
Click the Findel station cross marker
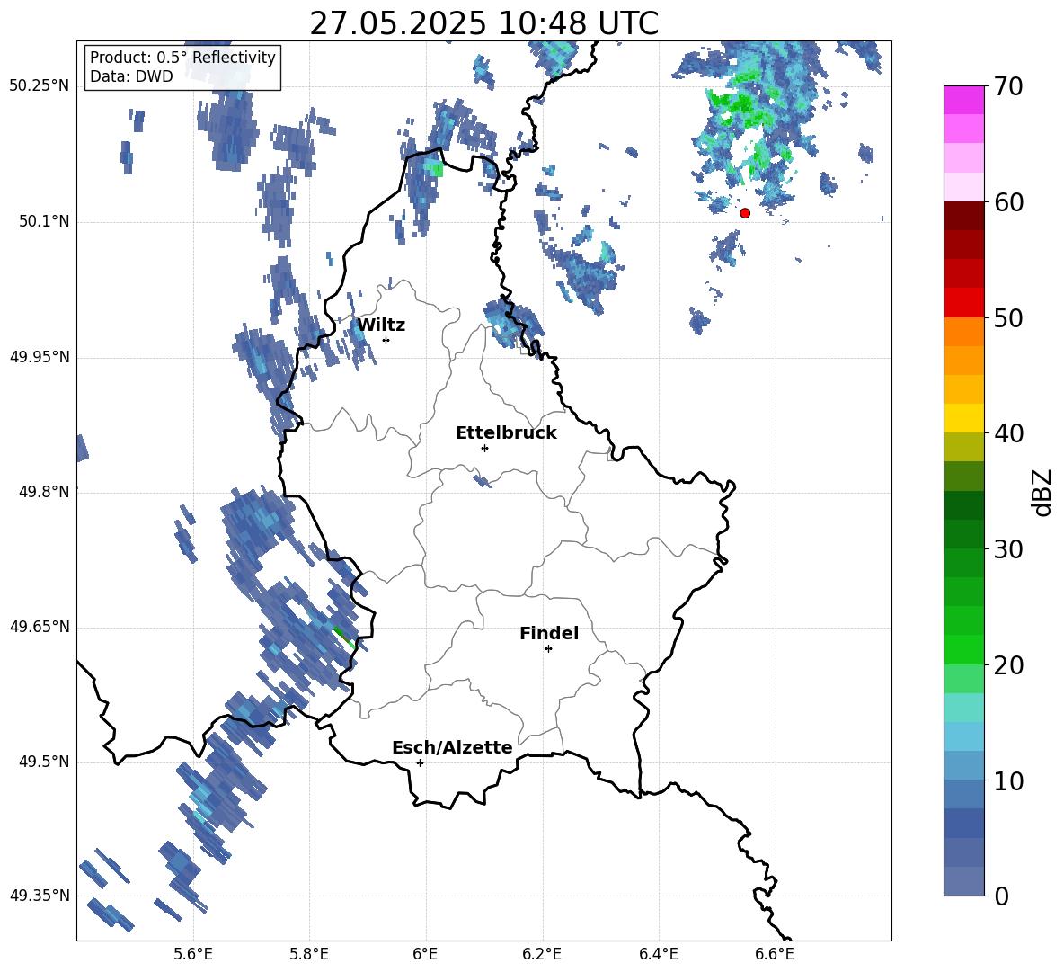pos(548,649)
